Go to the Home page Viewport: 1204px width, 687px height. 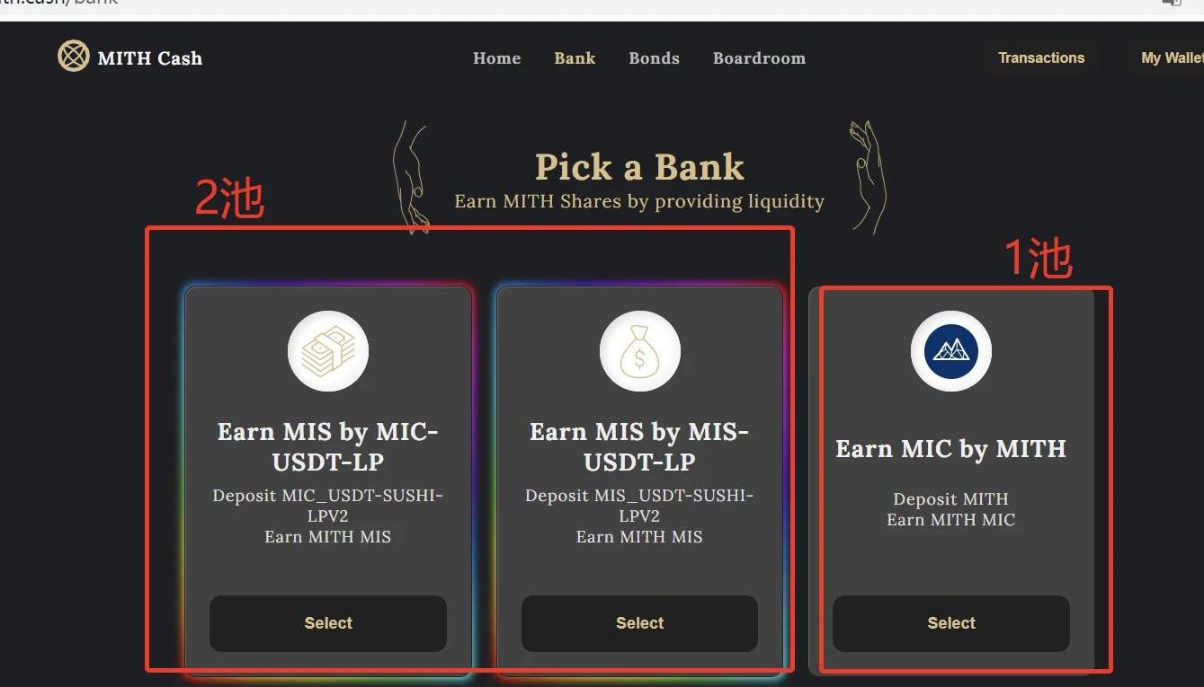(496, 58)
